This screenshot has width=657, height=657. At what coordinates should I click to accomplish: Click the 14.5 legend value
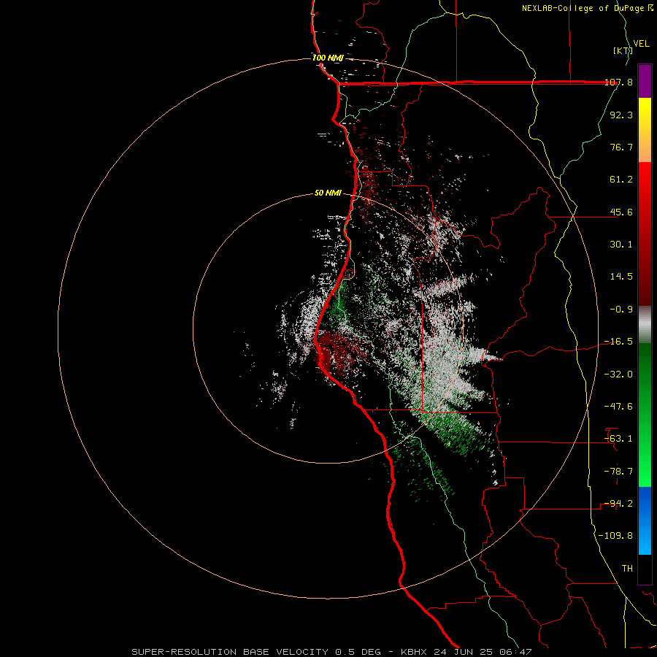tap(621, 277)
